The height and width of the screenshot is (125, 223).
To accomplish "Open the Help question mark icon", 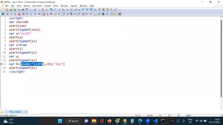I will coord(115,10).
